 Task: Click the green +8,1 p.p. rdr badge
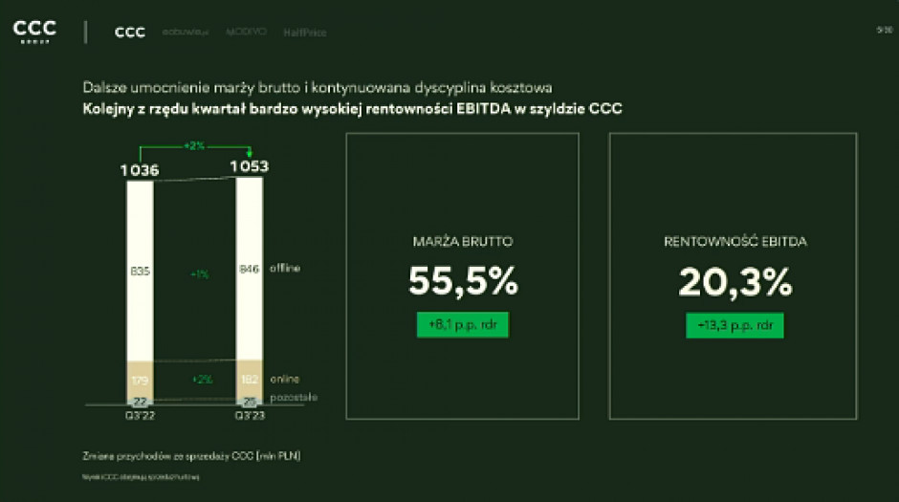pos(463,324)
